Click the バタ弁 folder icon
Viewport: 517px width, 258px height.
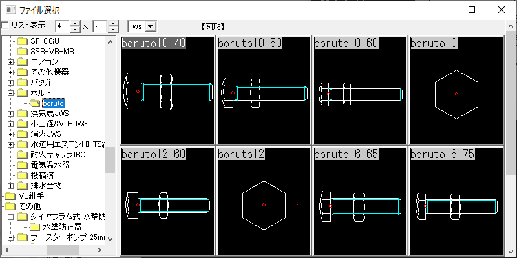[x=23, y=83]
